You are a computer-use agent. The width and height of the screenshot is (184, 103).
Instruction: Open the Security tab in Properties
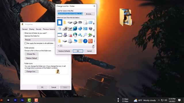[39, 29]
